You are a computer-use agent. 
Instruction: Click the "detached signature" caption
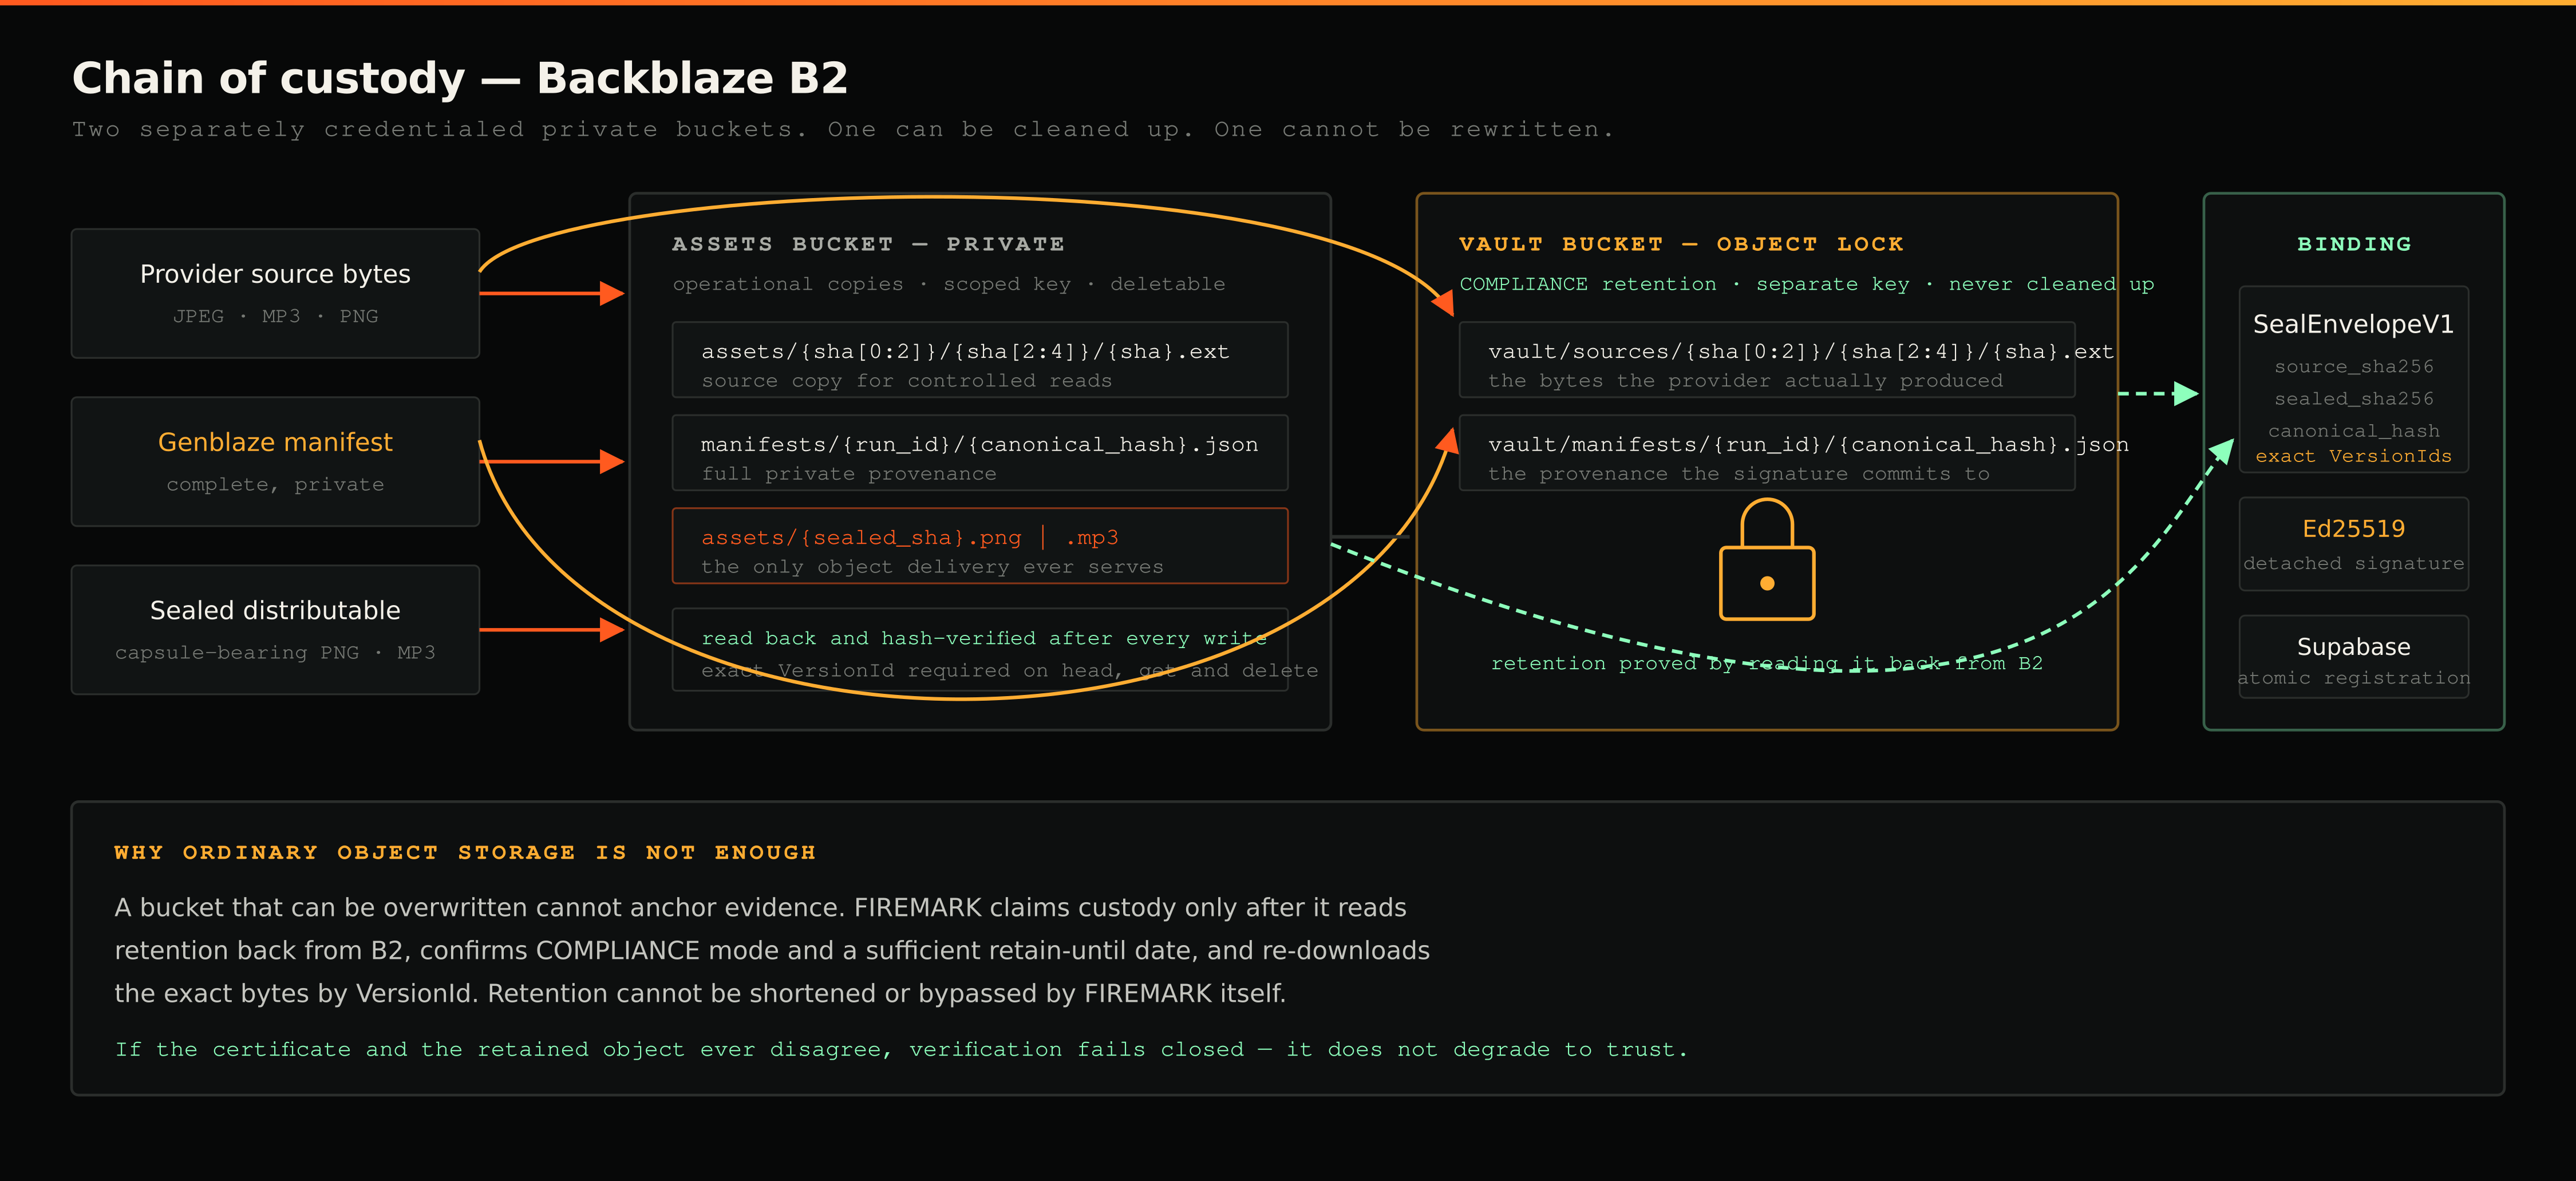coord(2354,564)
